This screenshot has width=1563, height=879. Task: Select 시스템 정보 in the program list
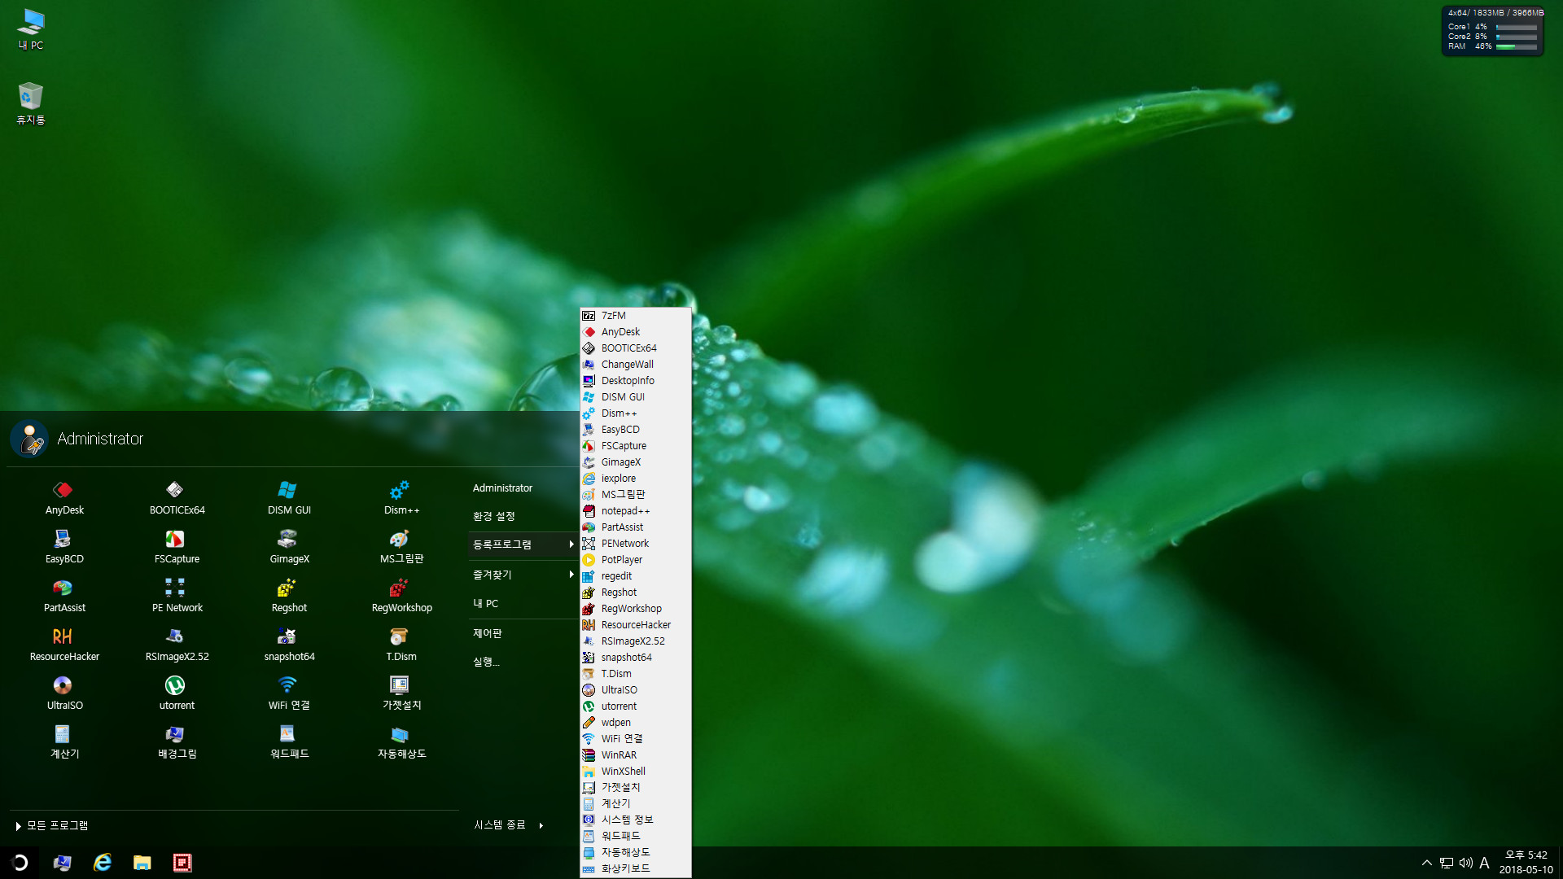pos(636,820)
